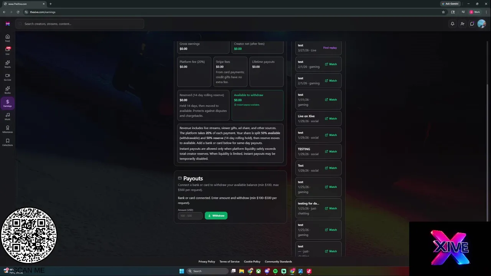Open Milestones in the sidebar

tap(7, 129)
